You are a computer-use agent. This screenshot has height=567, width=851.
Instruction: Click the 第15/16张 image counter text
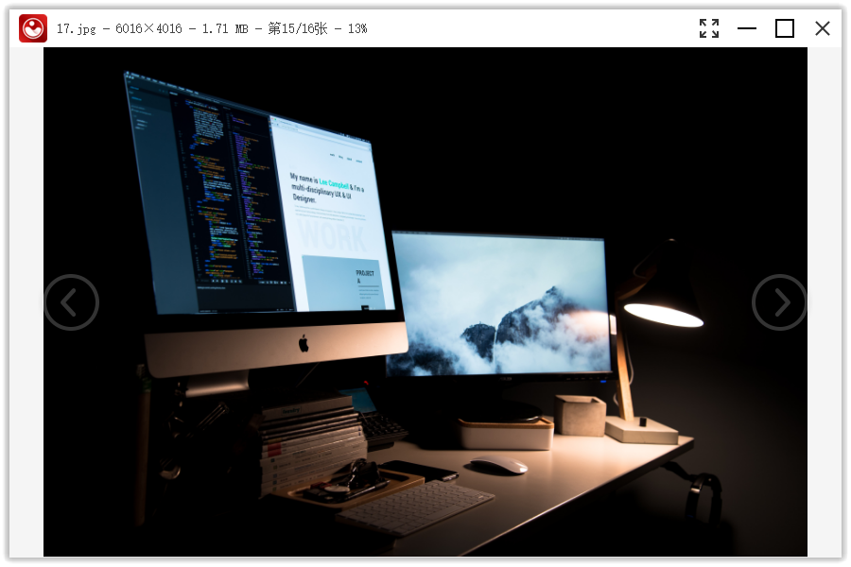298,28
